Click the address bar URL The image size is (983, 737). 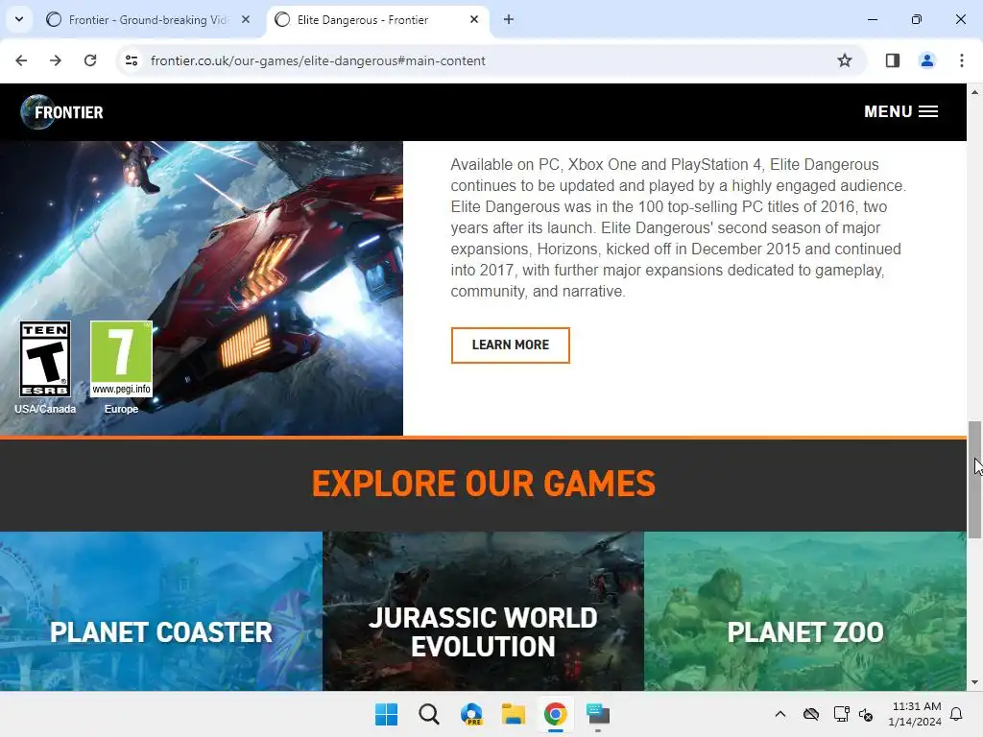coord(318,60)
